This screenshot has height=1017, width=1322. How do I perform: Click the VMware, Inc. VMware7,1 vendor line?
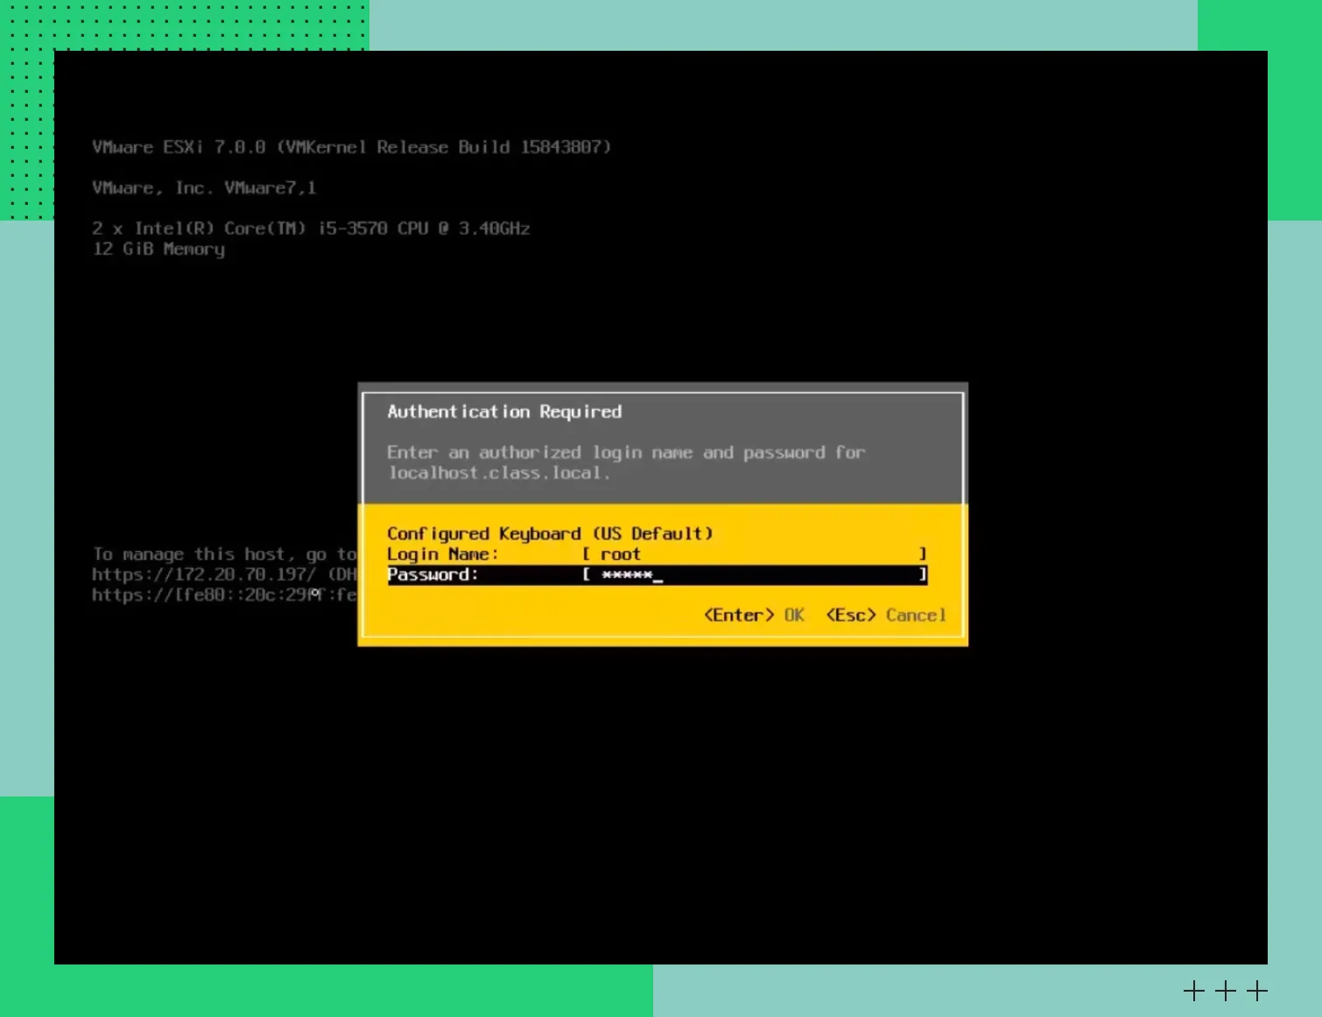tap(204, 188)
